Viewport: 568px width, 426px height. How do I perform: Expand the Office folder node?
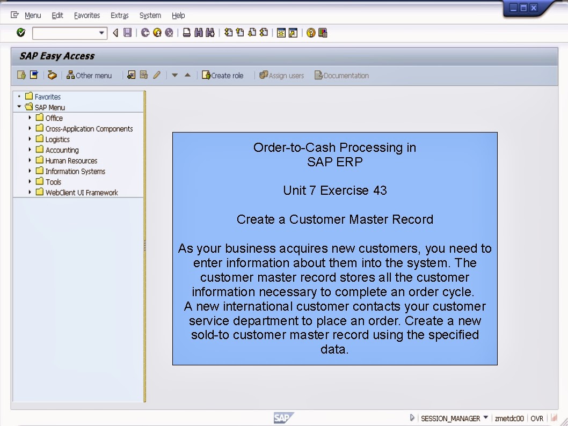coord(30,117)
